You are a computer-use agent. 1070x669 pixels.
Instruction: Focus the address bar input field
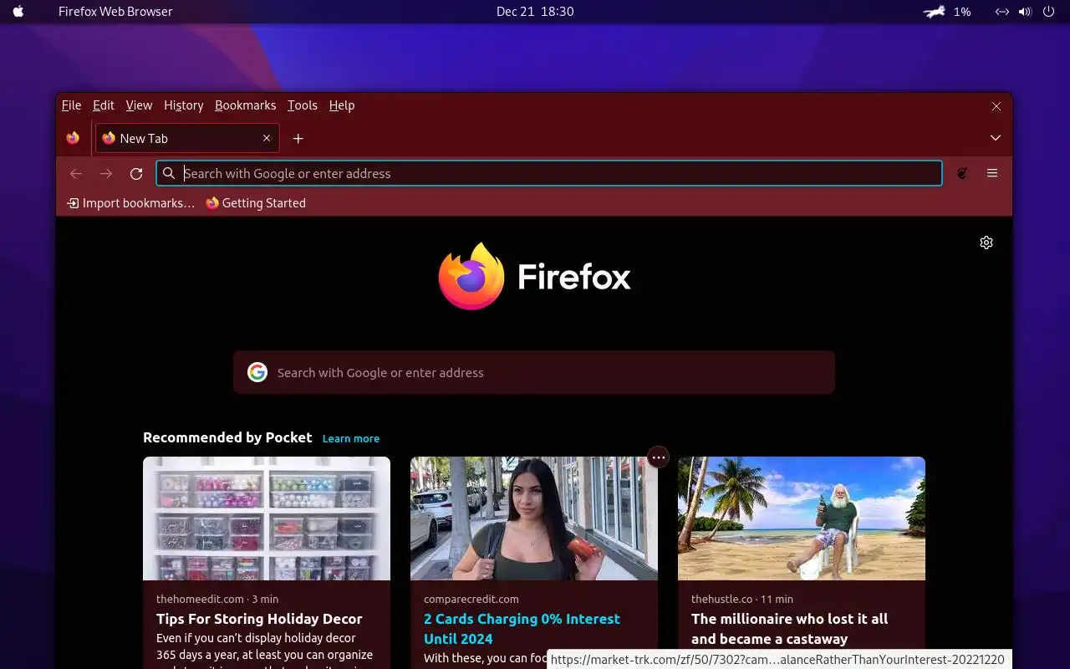pyautogui.click(x=548, y=173)
